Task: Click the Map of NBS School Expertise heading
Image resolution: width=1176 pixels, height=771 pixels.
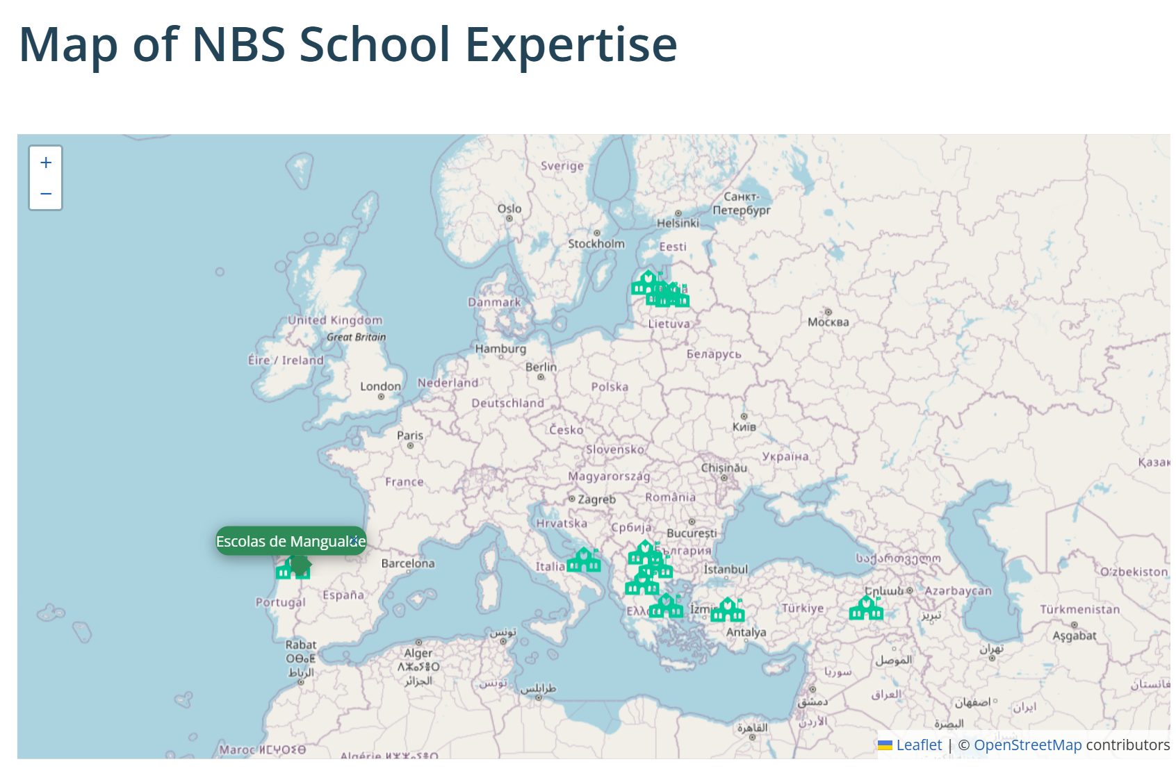Action: tap(348, 44)
